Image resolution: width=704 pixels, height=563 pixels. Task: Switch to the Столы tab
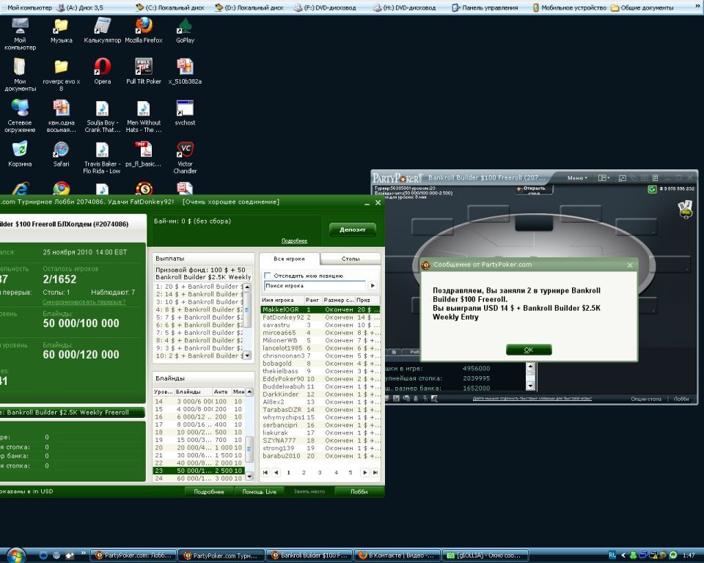tap(351, 259)
